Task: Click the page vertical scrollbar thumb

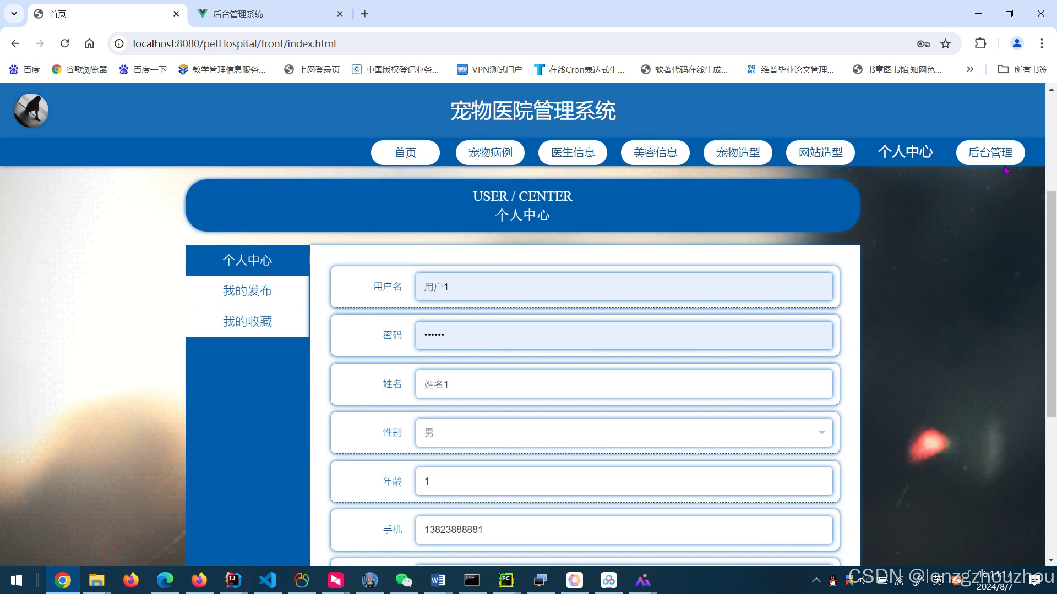Action: tap(1050, 302)
